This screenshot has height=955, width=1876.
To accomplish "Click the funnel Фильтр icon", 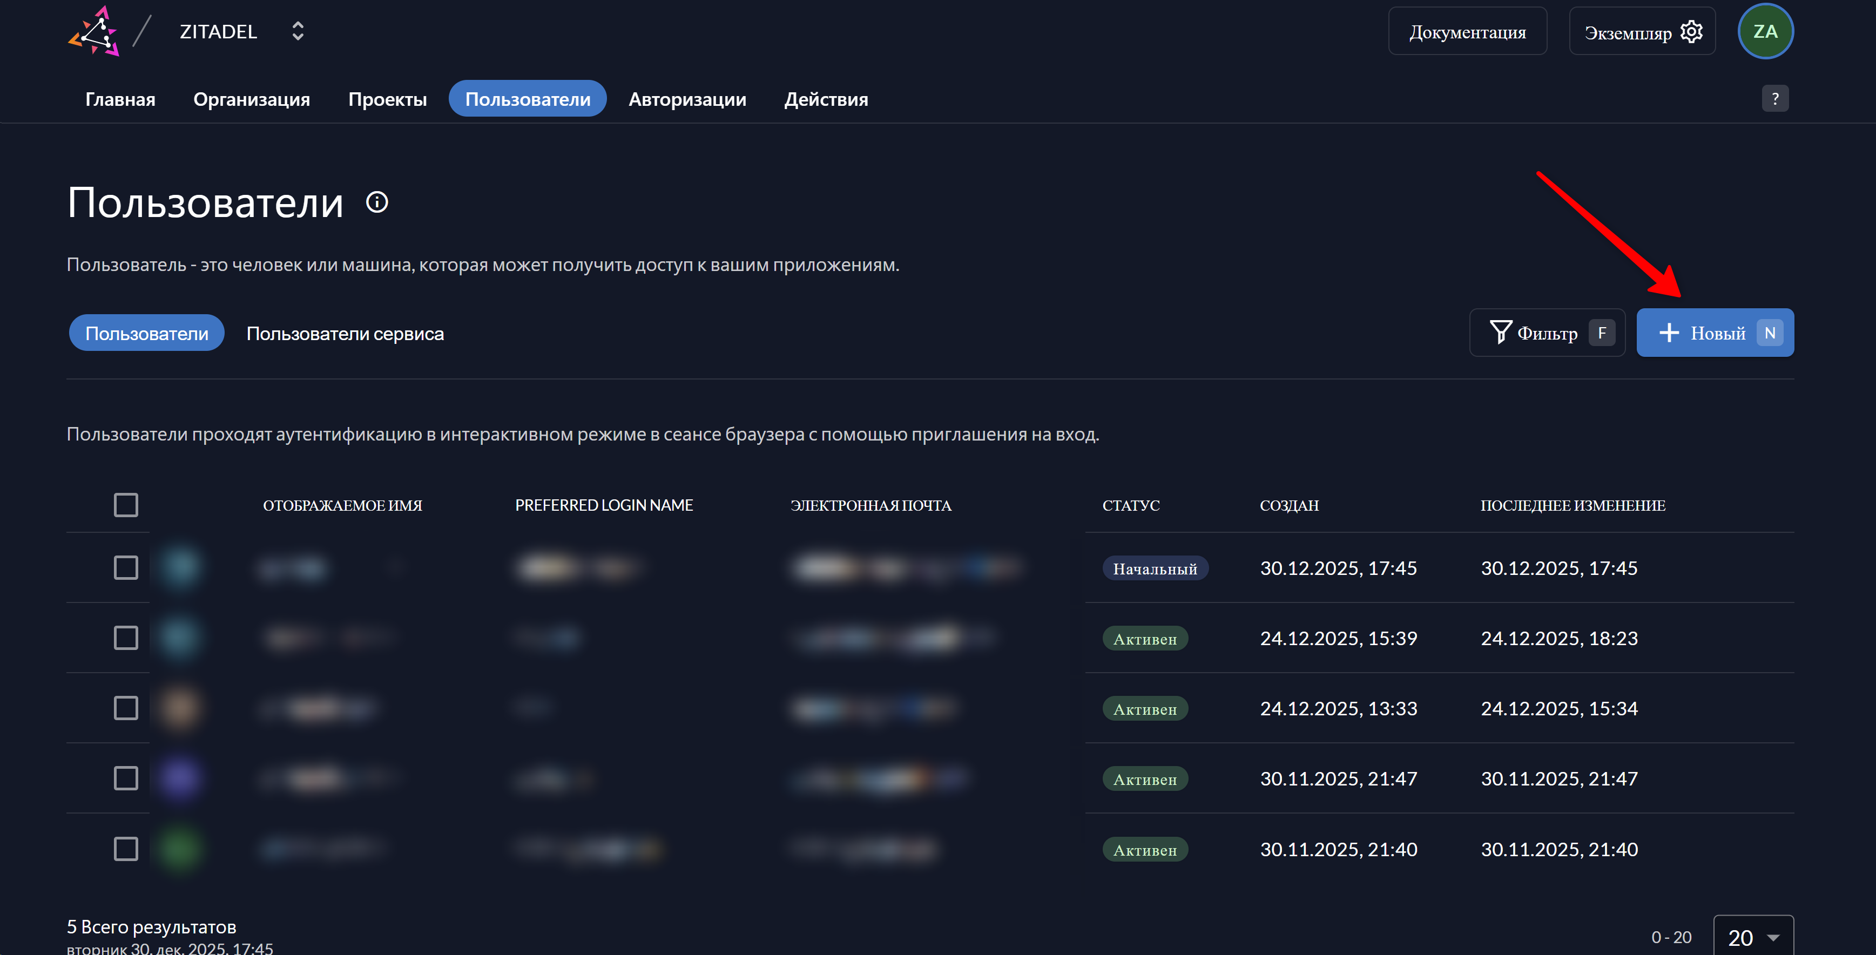I will pyautogui.click(x=1500, y=333).
